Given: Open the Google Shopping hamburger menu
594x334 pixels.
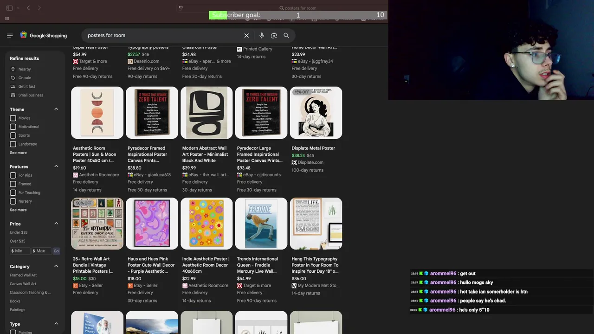Looking at the screenshot, I should (10, 35).
